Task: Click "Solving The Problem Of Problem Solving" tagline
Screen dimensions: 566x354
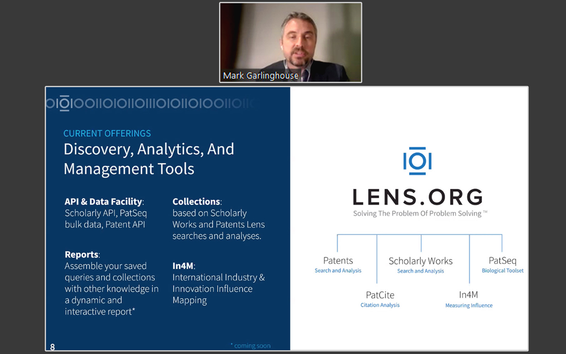Action: [420, 213]
